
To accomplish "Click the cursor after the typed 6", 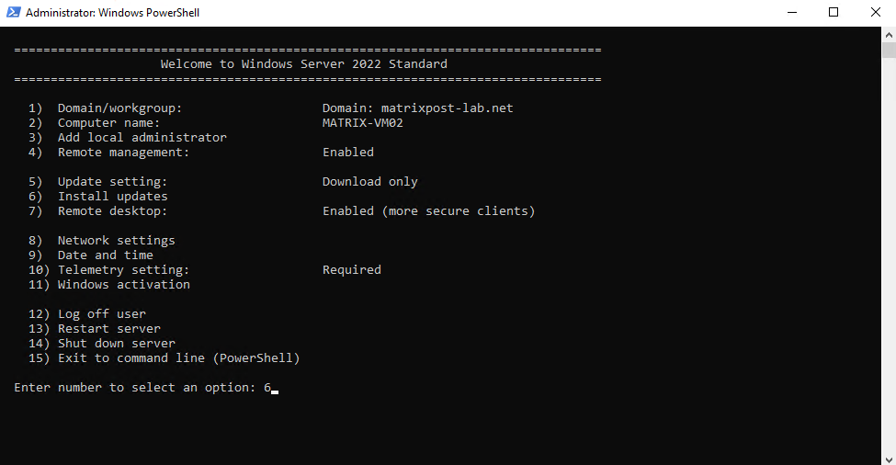I will point(275,391).
